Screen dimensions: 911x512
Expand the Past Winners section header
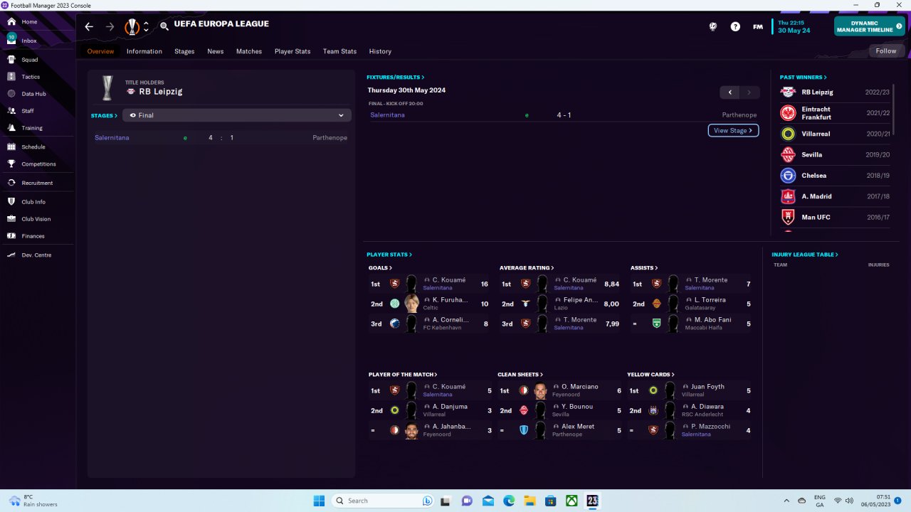click(803, 77)
